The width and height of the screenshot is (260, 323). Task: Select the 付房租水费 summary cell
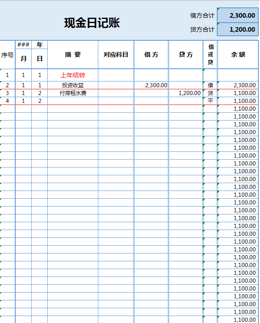[x=73, y=93]
